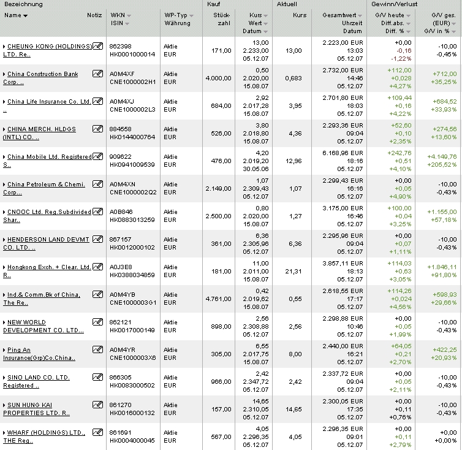Open note icon for SUN HUNG KAI PROPERTIES
The height and width of the screenshot is (450, 462).
tap(98, 405)
